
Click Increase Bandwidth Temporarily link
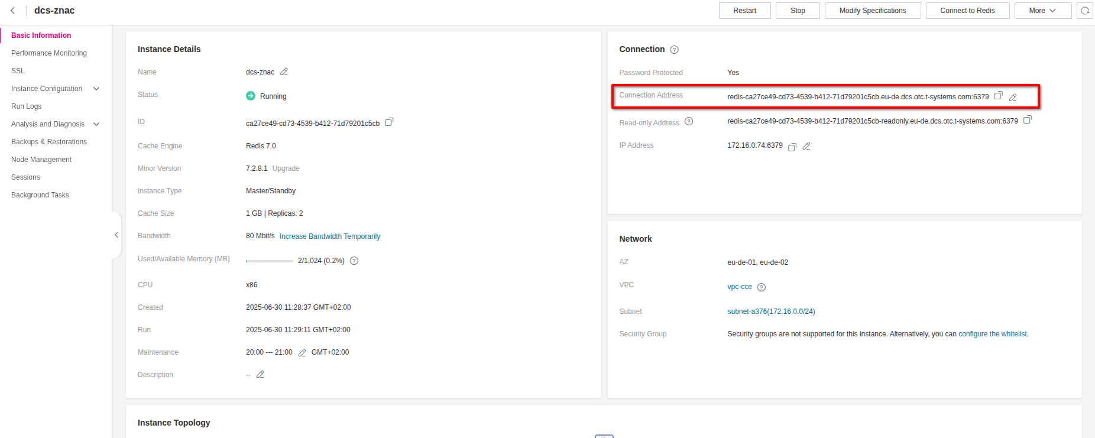[x=329, y=236]
